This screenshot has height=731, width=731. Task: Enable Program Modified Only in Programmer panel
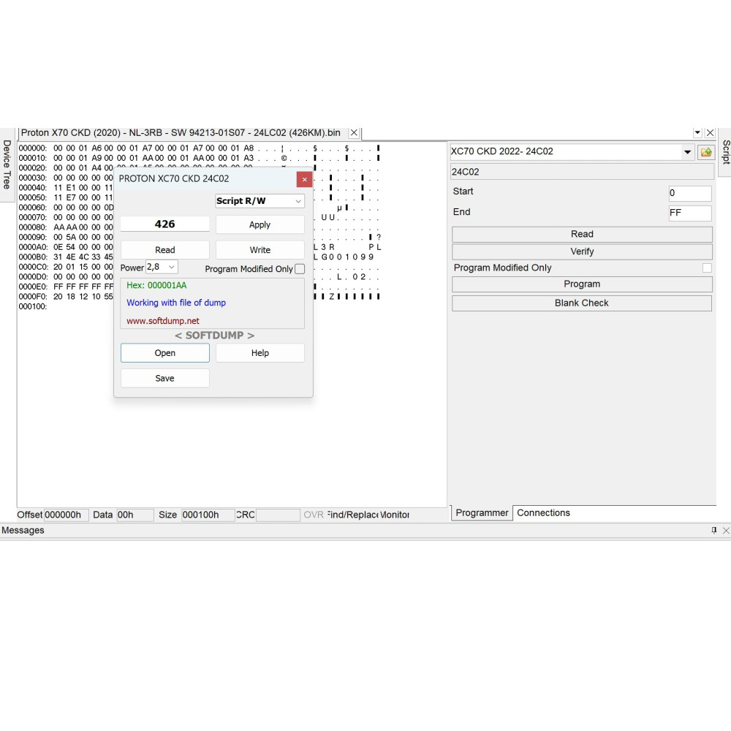(x=707, y=268)
